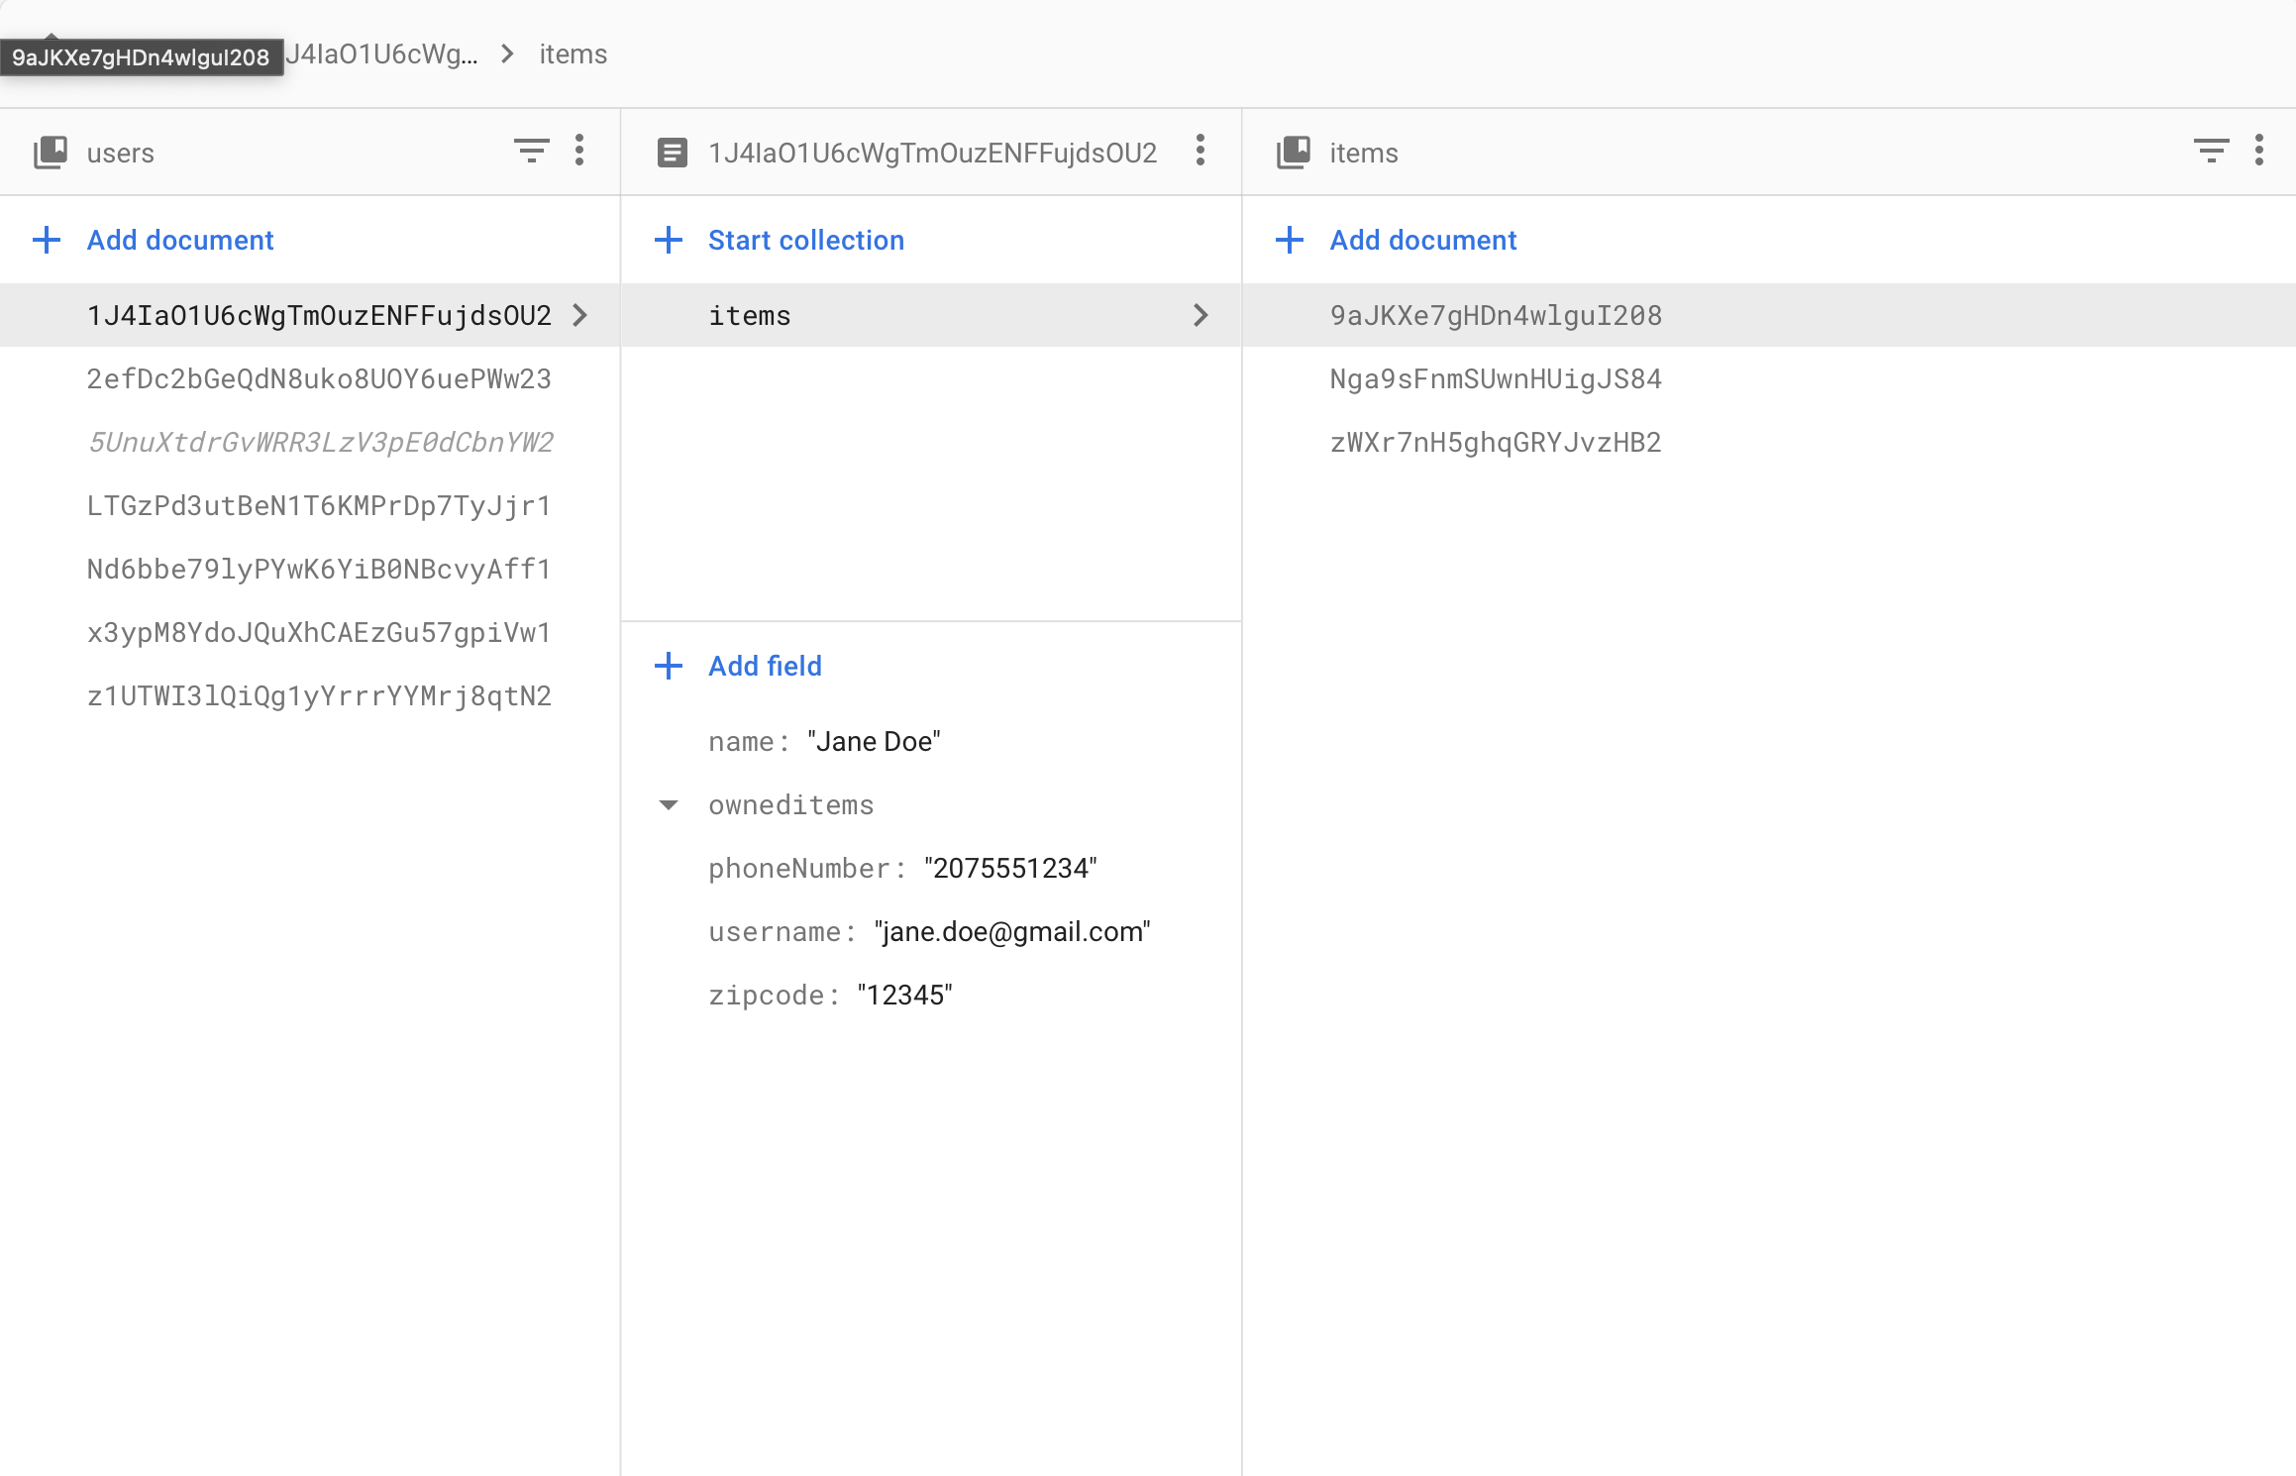Open the document 1J4IaO1U6cWg three-dot menu
This screenshot has width=2296, height=1476.
1200,152
